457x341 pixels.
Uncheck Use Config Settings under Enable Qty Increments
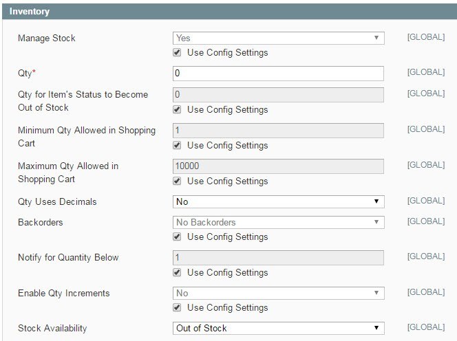(178, 308)
